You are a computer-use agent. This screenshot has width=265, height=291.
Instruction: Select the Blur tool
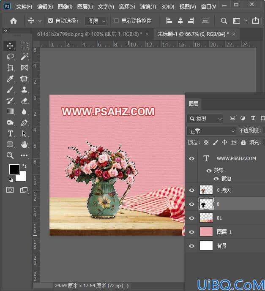24,112
